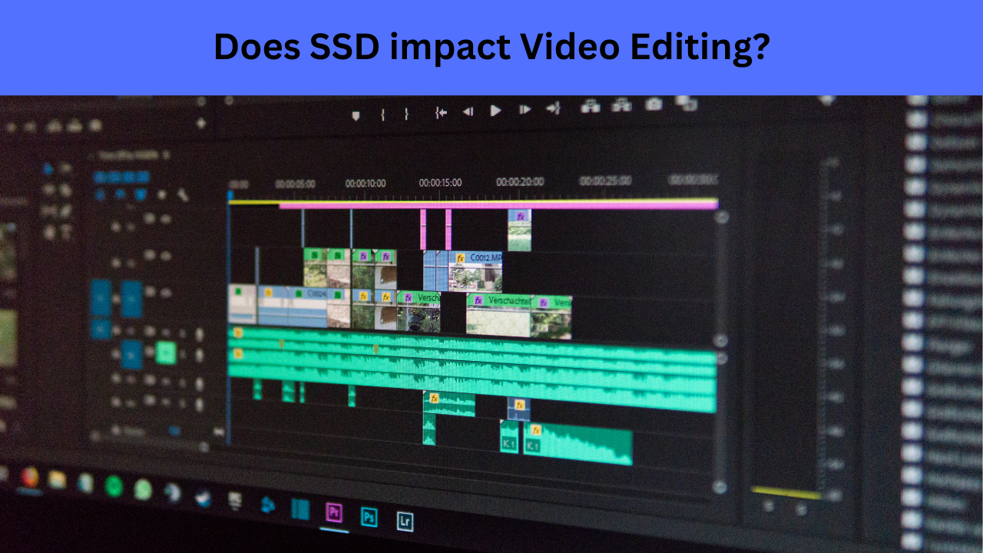Select the C0012 video clip on timeline
This screenshot has height=553, width=983.
click(x=476, y=270)
